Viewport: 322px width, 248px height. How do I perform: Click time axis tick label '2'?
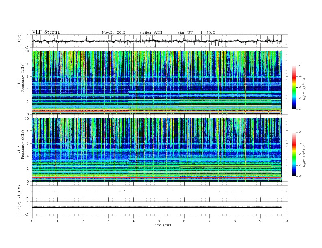(x=83, y=221)
